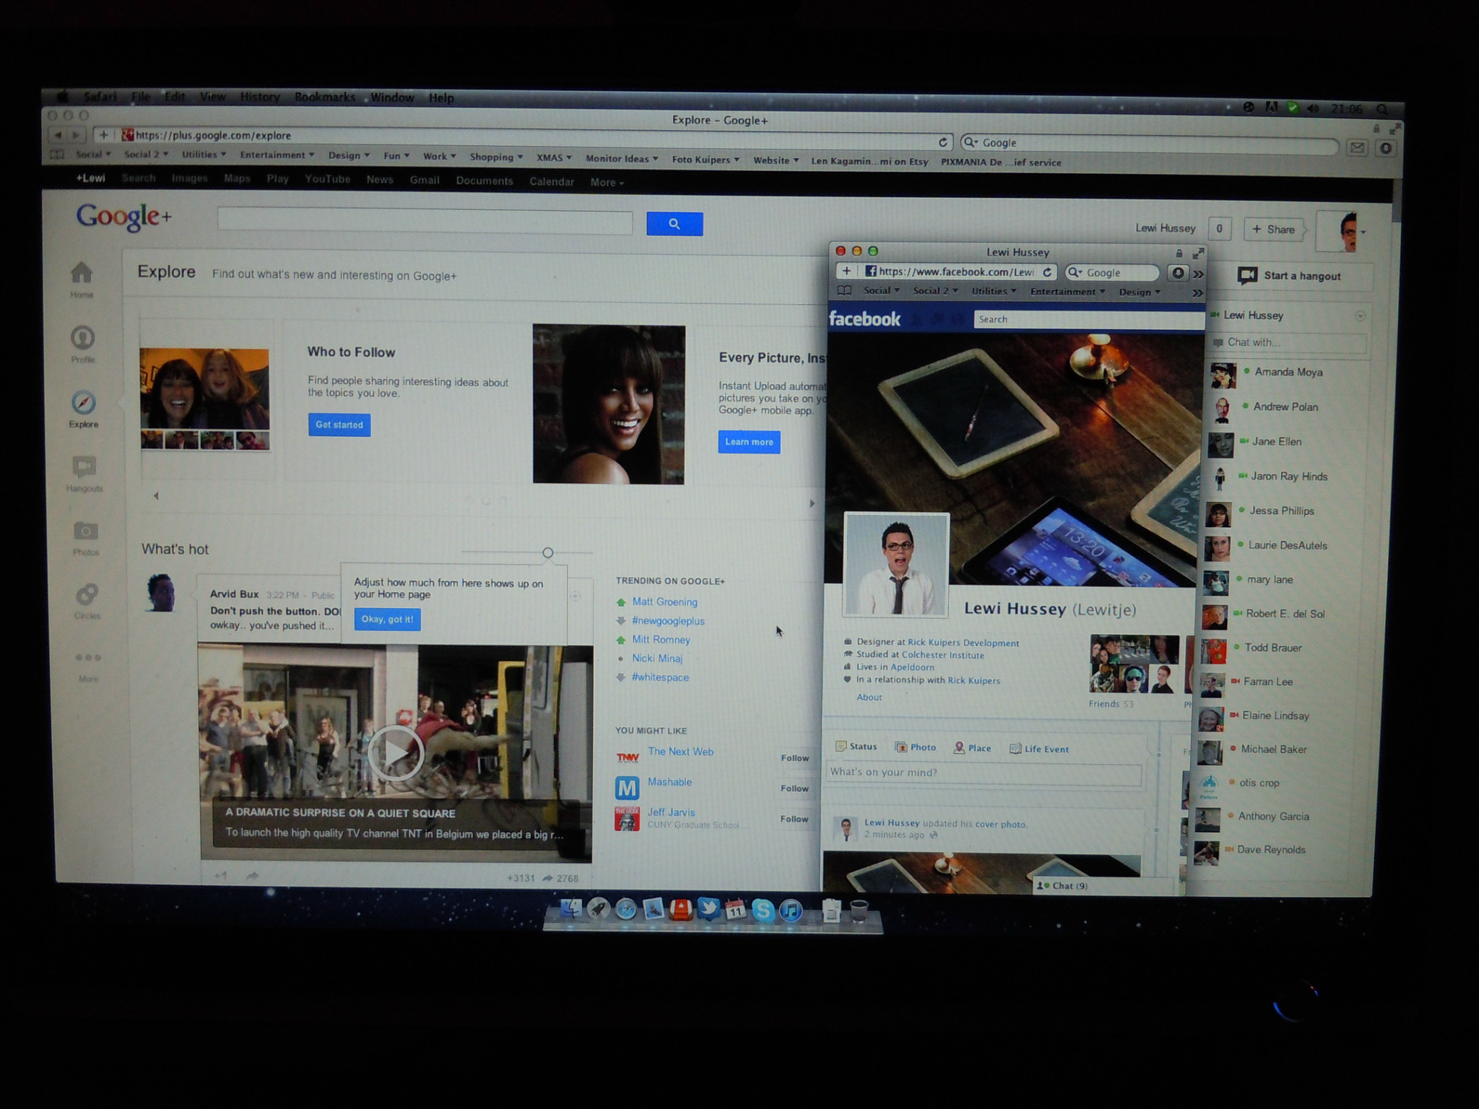Screen dimensions: 1479x1109
Task: Select the Life Event tab
Action: [1038, 749]
